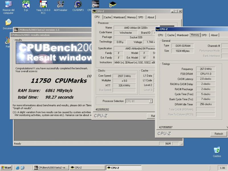The height and width of the screenshot is (171, 228).
Task: Click the Bank Cycle Time (Trc) value 7 clocks
Action: point(205,99)
